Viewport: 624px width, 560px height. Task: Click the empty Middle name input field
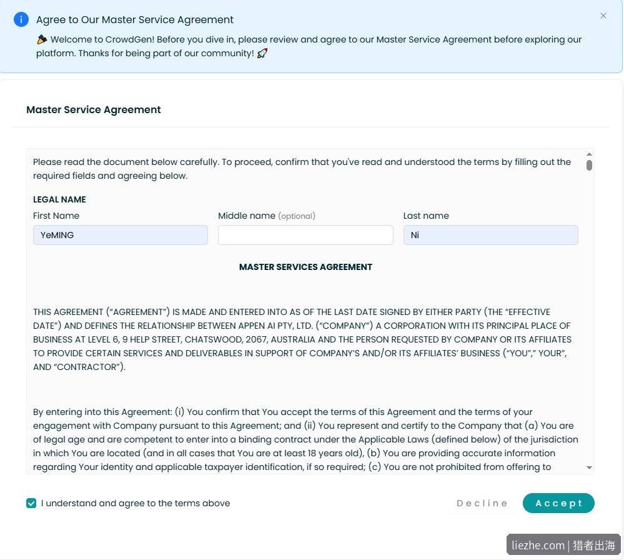tap(305, 235)
